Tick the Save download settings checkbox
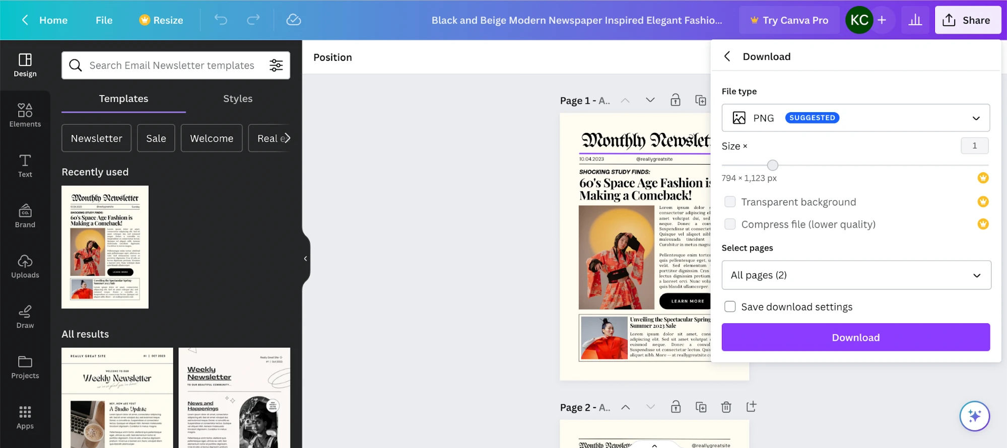Viewport: 1007px width, 448px height. pos(730,307)
